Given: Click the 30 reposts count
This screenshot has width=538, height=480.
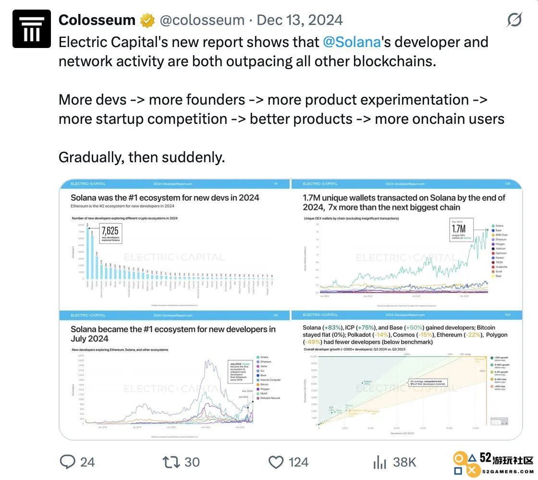Looking at the screenshot, I should [x=192, y=462].
